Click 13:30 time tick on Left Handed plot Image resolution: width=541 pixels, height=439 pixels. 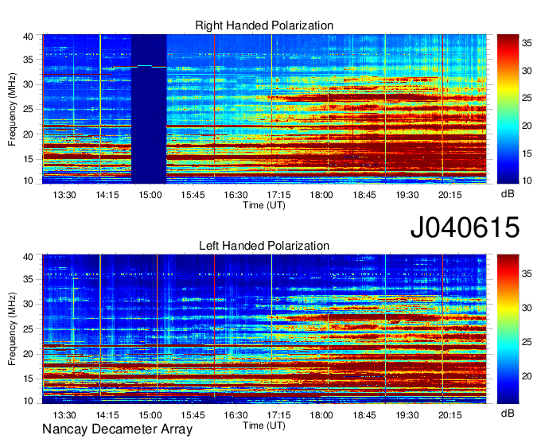click(x=64, y=415)
